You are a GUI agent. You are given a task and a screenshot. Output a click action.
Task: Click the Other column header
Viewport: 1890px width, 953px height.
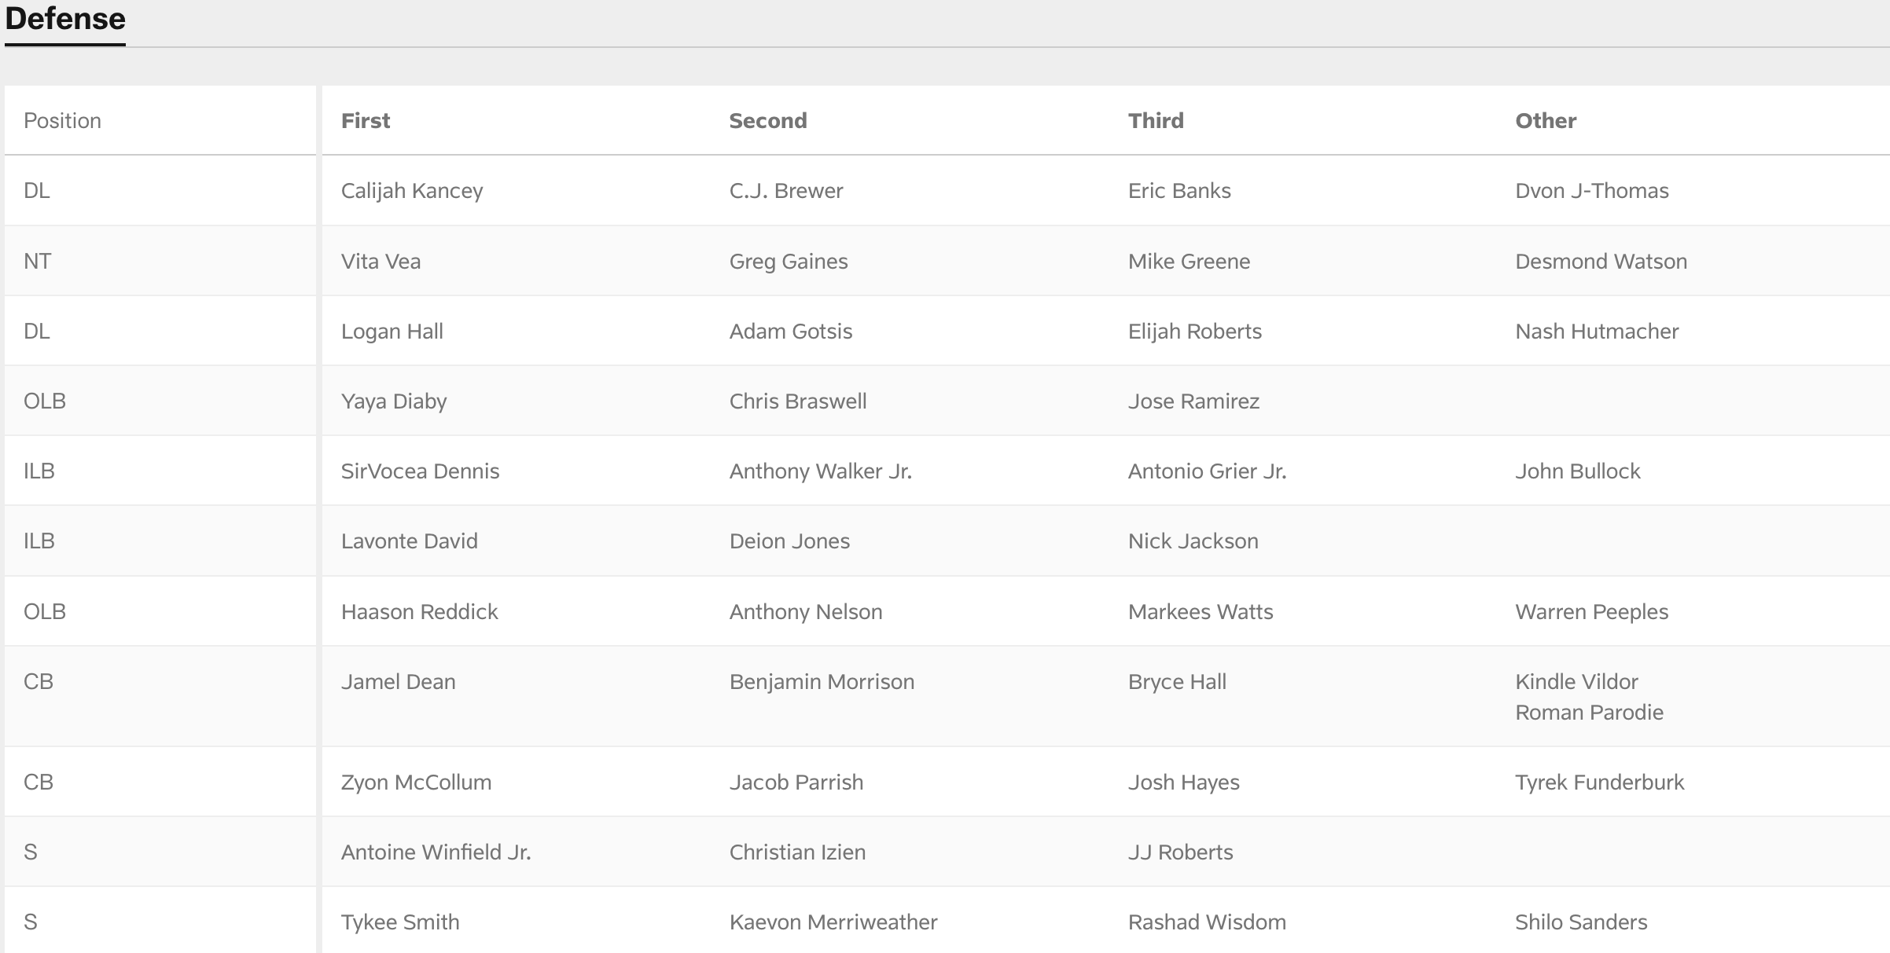(1545, 121)
